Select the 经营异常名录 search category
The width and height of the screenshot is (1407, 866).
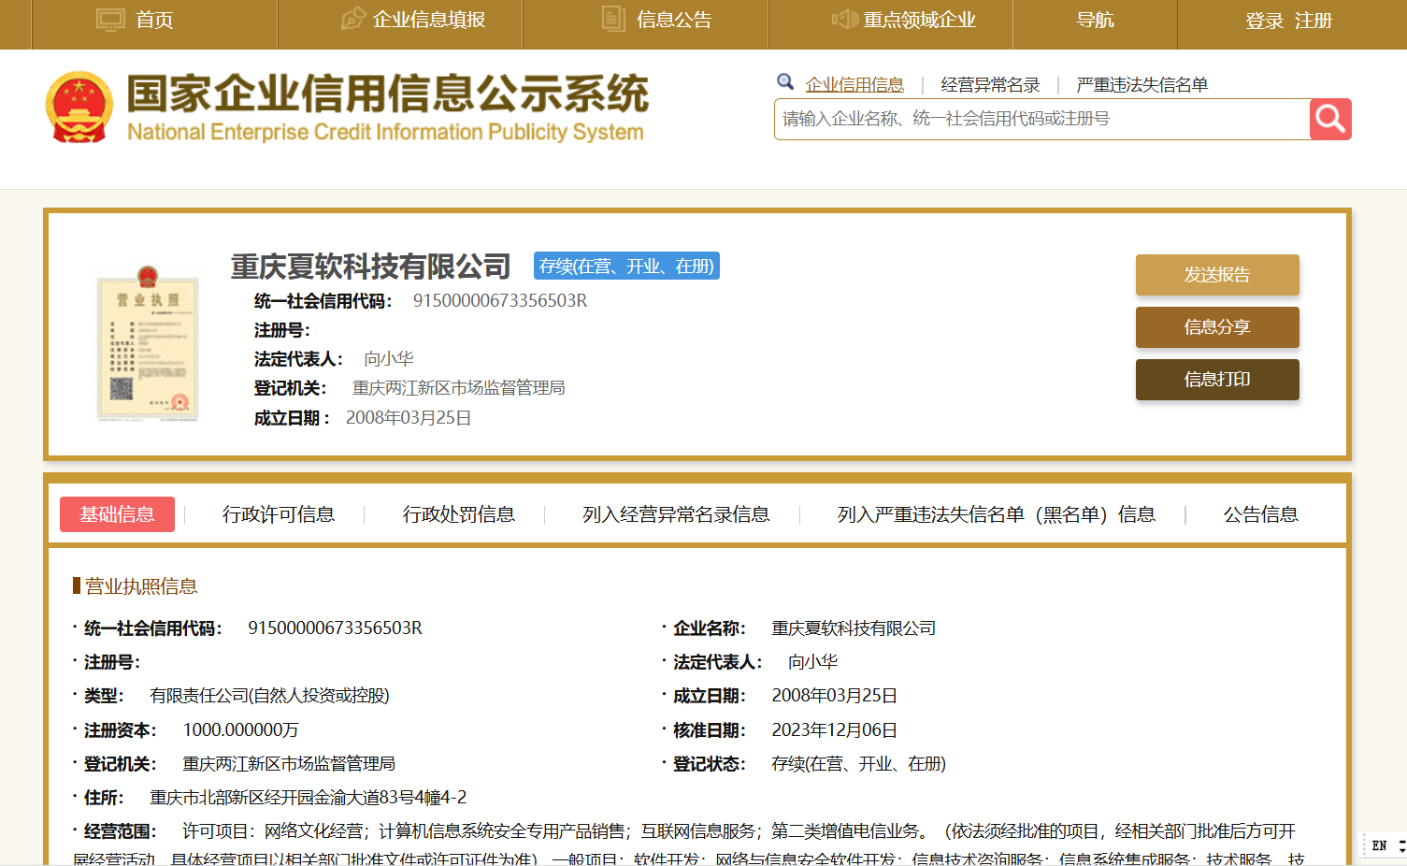pyautogui.click(x=990, y=85)
